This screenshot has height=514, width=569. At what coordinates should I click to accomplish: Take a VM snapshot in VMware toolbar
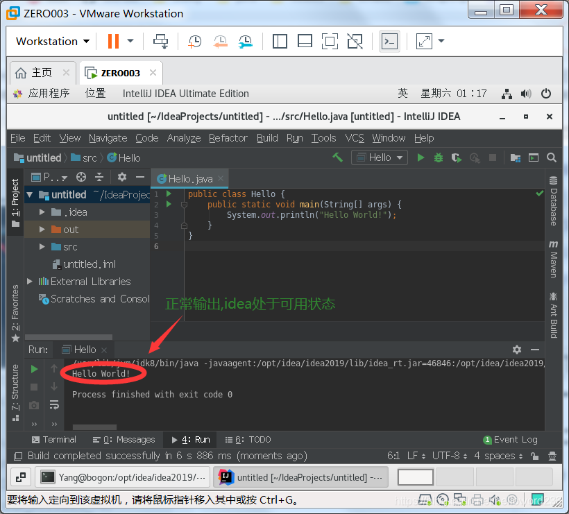click(x=195, y=41)
